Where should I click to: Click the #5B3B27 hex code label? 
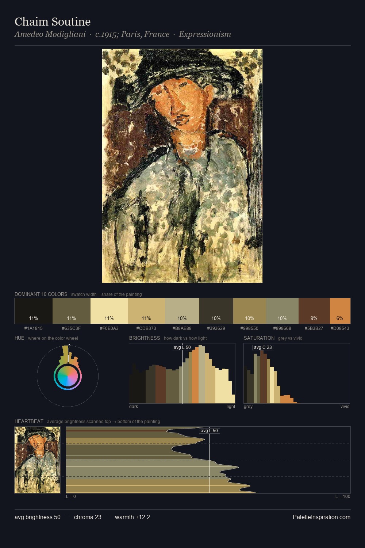pyautogui.click(x=314, y=328)
